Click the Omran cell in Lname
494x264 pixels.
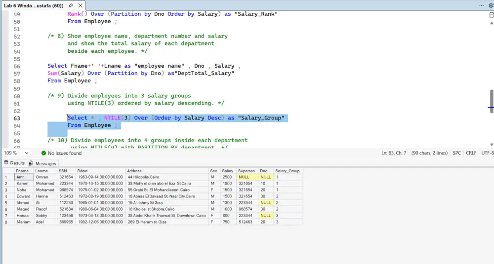45,177
